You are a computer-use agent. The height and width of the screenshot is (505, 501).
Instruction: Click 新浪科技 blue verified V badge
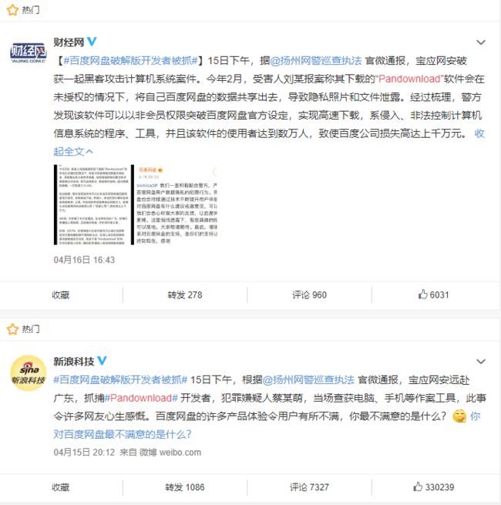[x=102, y=360]
